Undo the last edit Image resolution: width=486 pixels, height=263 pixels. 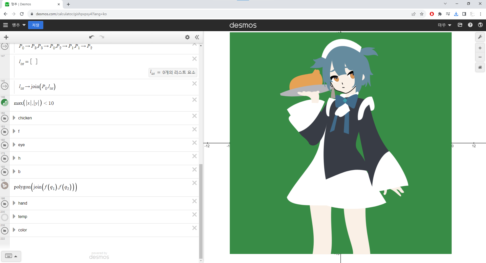tap(92, 37)
